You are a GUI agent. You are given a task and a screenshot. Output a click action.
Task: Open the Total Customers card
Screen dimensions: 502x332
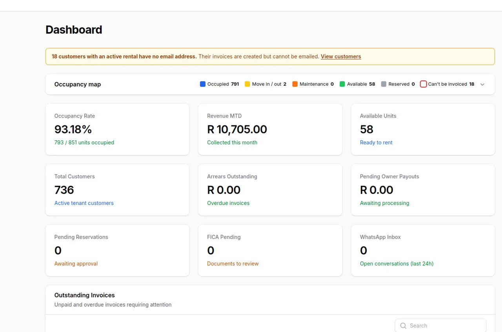(x=117, y=190)
